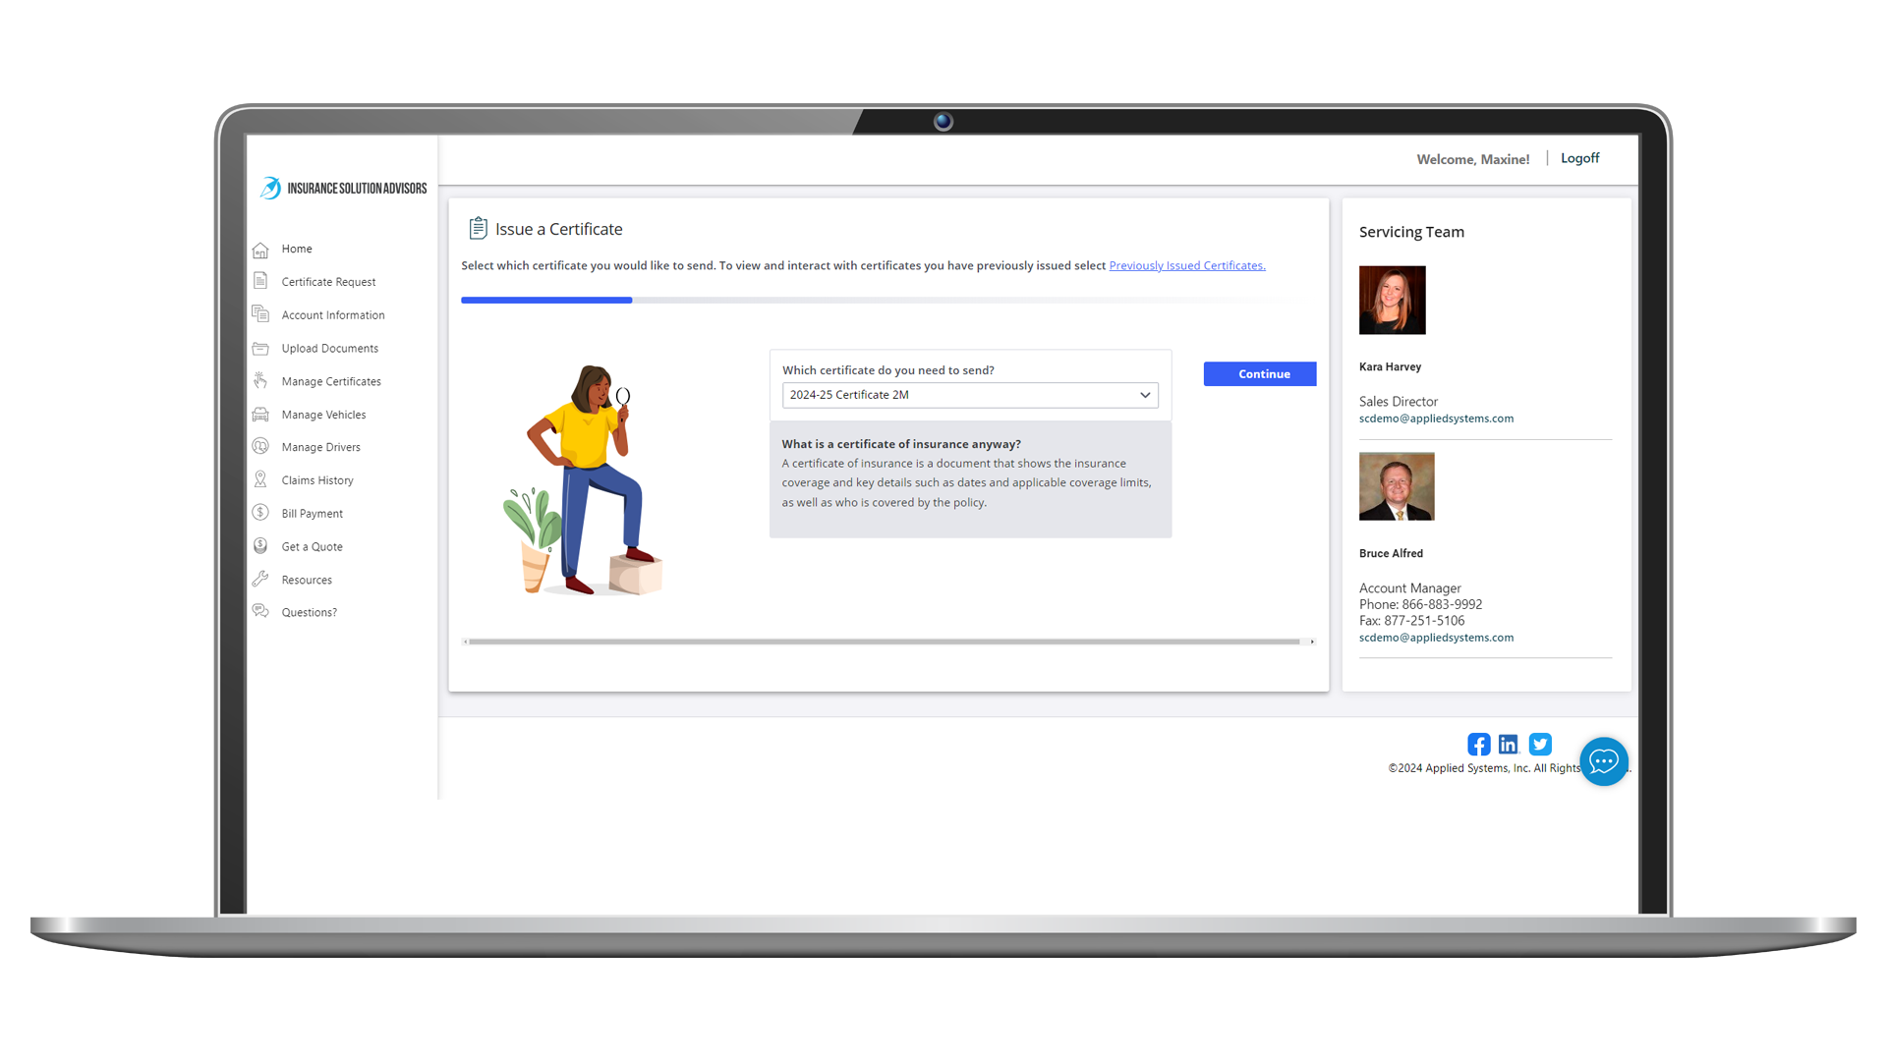Click the Claims History pin icon
This screenshot has height=1061, width=1887.
(x=260, y=479)
